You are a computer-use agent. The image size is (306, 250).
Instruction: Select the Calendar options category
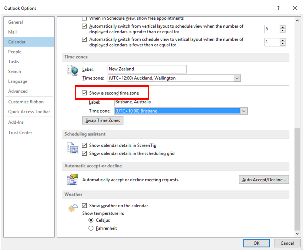(29, 42)
